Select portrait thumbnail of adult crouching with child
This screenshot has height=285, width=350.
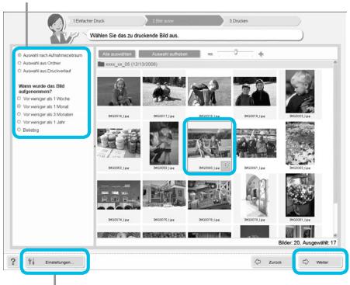pyautogui.click(x=164, y=144)
